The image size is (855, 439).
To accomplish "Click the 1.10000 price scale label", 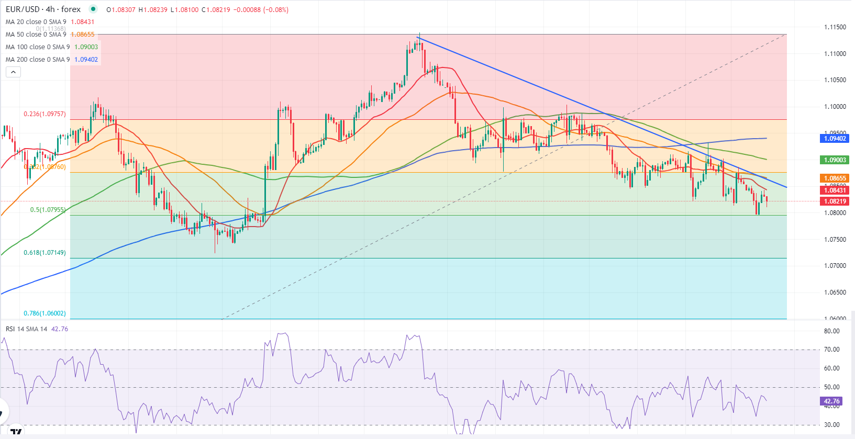I will pos(835,107).
